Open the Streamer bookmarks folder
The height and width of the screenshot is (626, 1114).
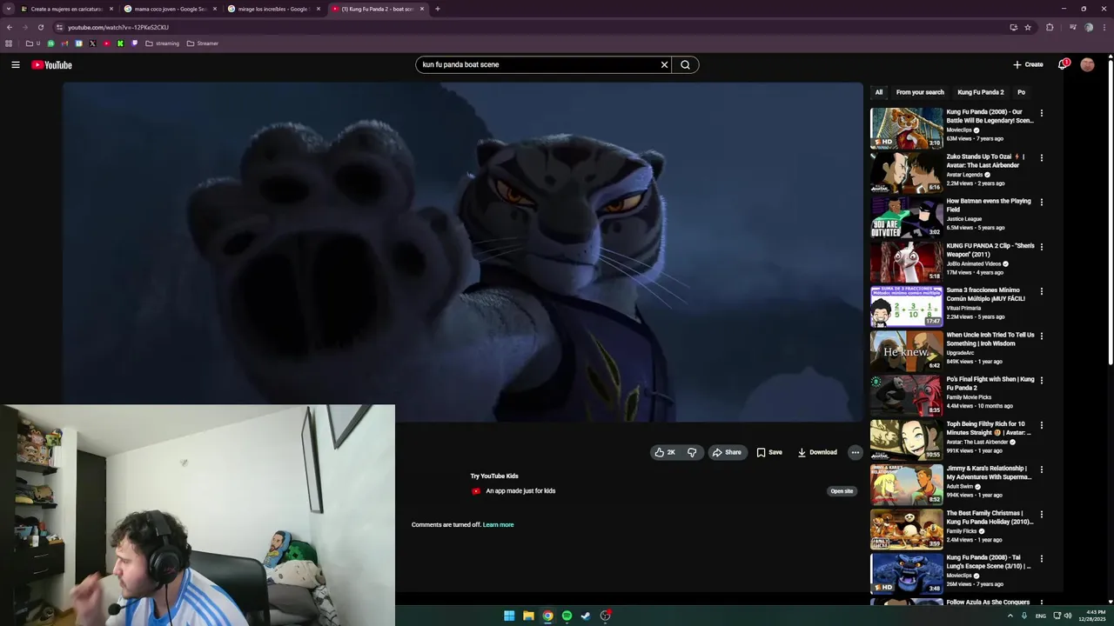pyautogui.click(x=203, y=43)
